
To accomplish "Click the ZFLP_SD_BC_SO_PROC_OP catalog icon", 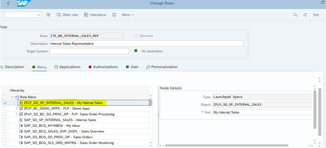I will point(21,114).
